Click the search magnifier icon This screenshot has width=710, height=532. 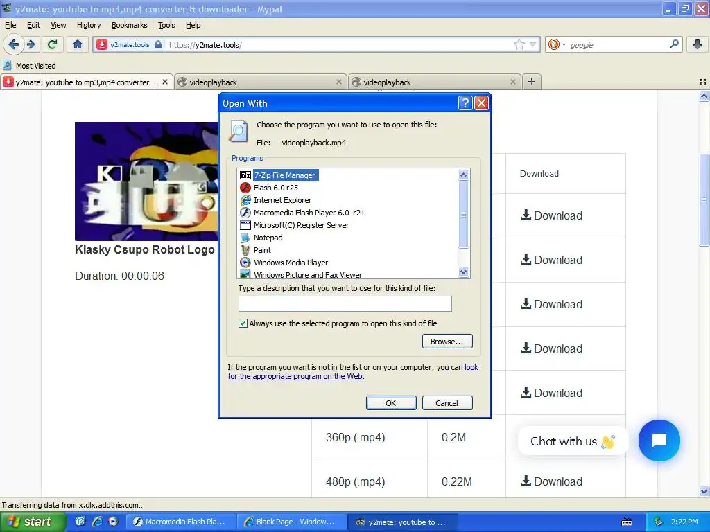(674, 44)
